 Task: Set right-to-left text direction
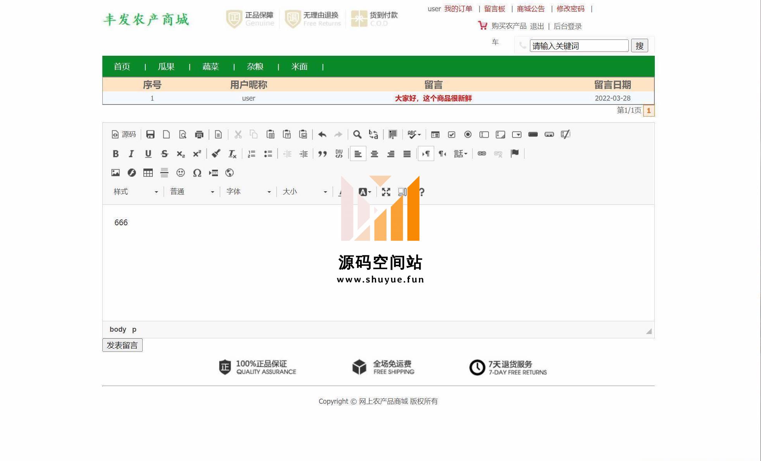pos(442,154)
